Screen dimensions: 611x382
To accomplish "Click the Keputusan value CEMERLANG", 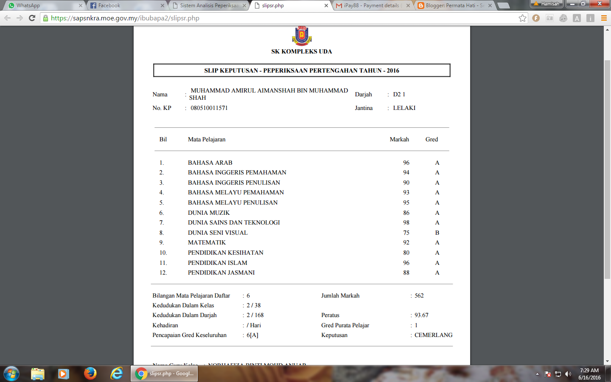I will point(434,335).
